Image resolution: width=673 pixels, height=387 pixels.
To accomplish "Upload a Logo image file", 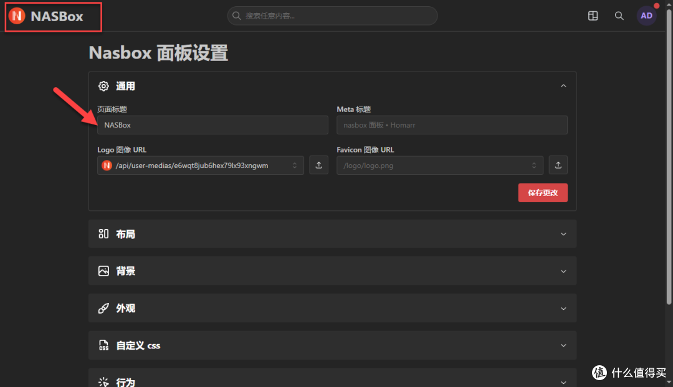I will tap(318, 165).
